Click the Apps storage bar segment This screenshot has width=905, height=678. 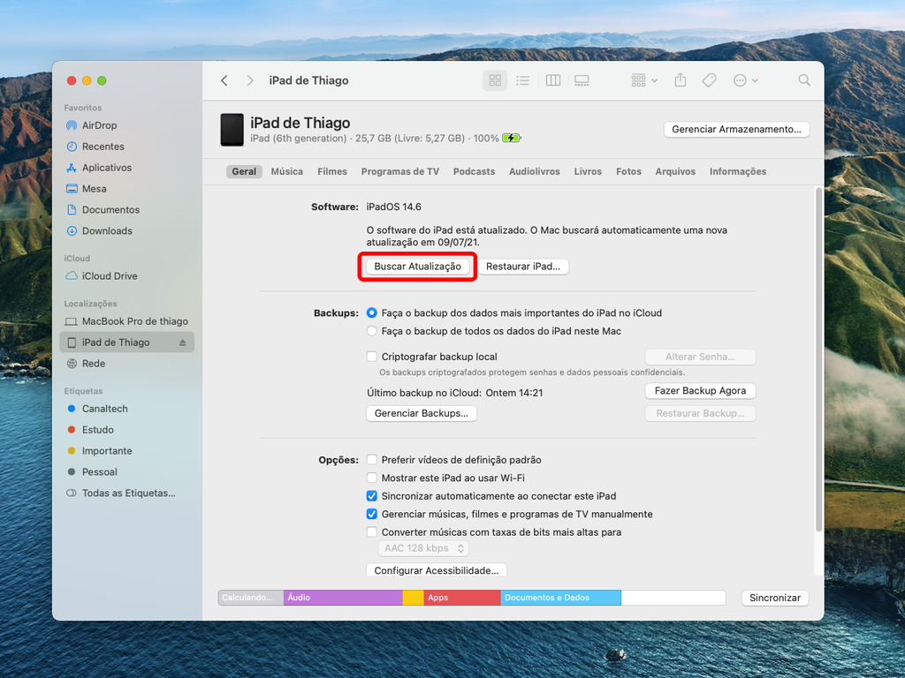(461, 598)
